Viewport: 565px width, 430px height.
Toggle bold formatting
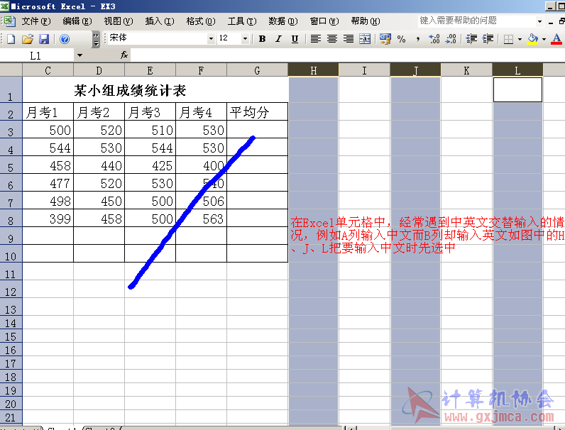tap(263, 39)
